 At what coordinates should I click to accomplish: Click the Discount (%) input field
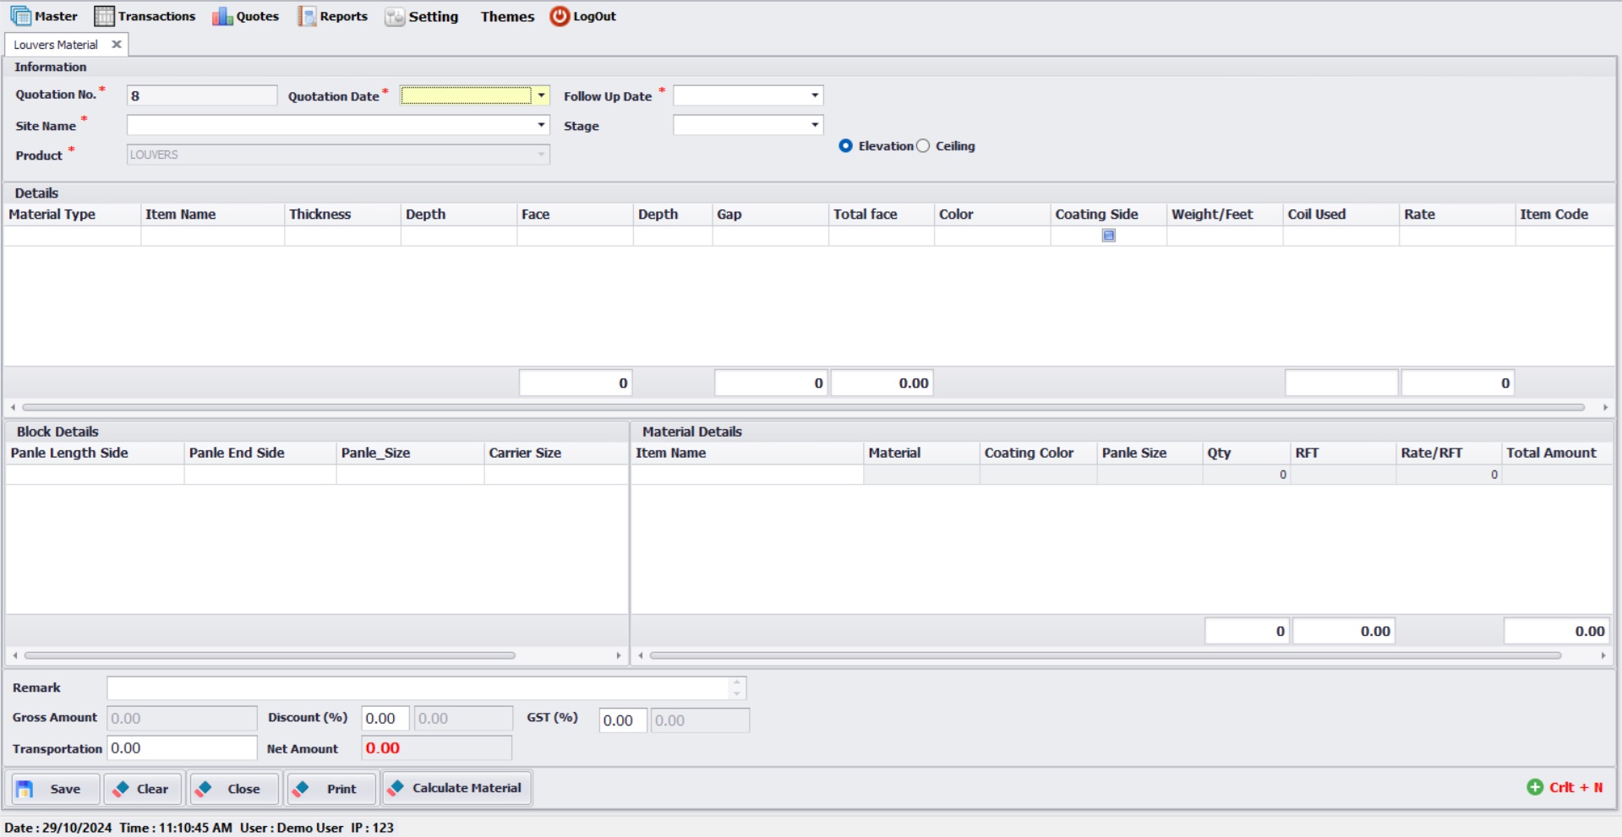pyautogui.click(x=385, y=719)
